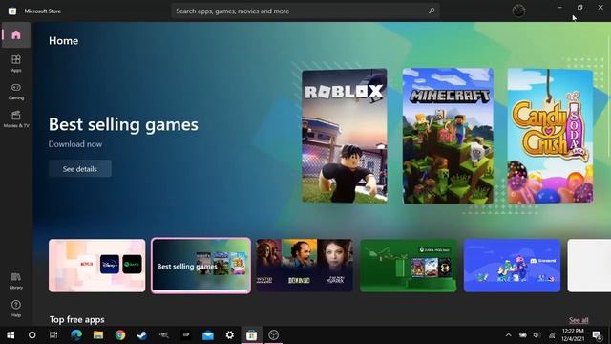The height and width of the screenshot is (344, 611).
Task: Select the blue Discord banner tile
Action: coord(512,266)
